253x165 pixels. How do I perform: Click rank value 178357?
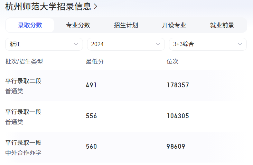click(178, 85)
